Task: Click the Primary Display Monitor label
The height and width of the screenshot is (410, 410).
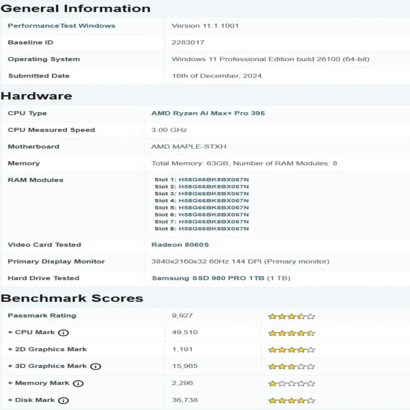Action: coord(56,261)
